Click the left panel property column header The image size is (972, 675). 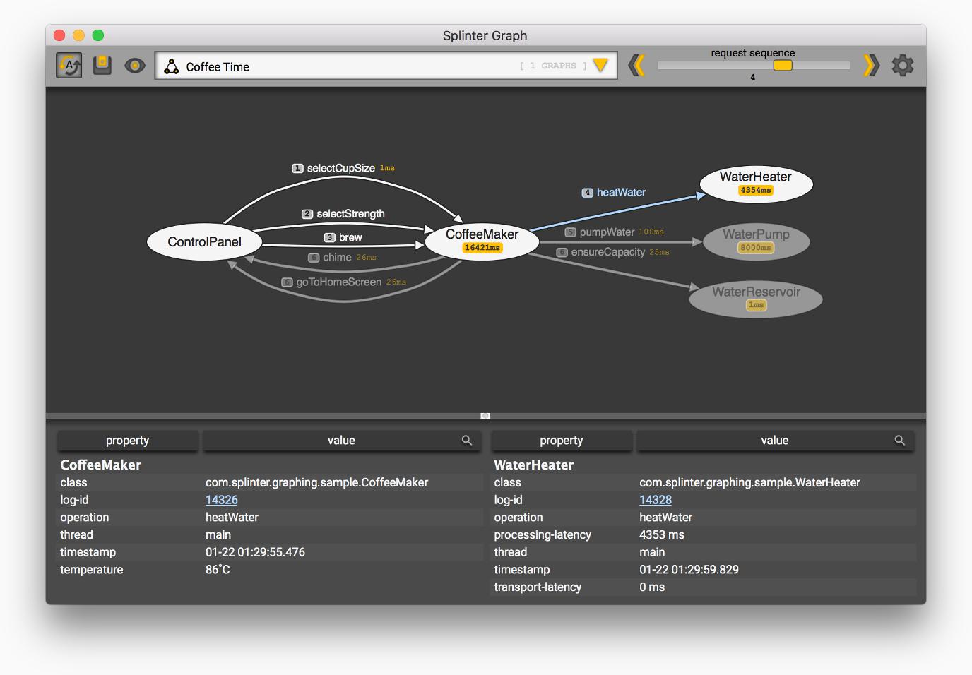click(x=128, y=441)
